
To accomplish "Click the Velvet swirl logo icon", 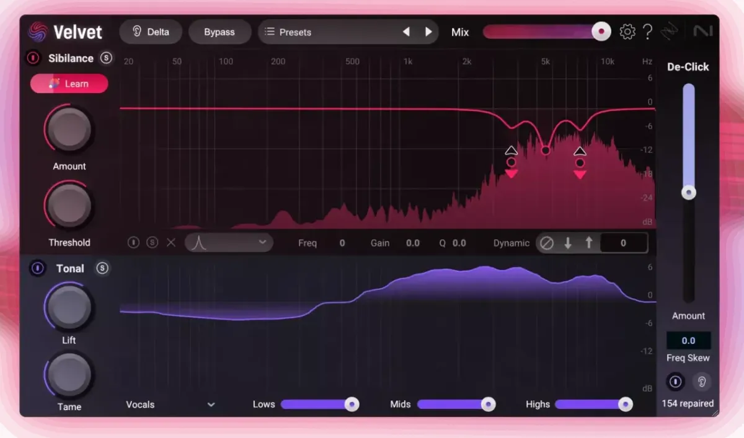I will (38, 32).
